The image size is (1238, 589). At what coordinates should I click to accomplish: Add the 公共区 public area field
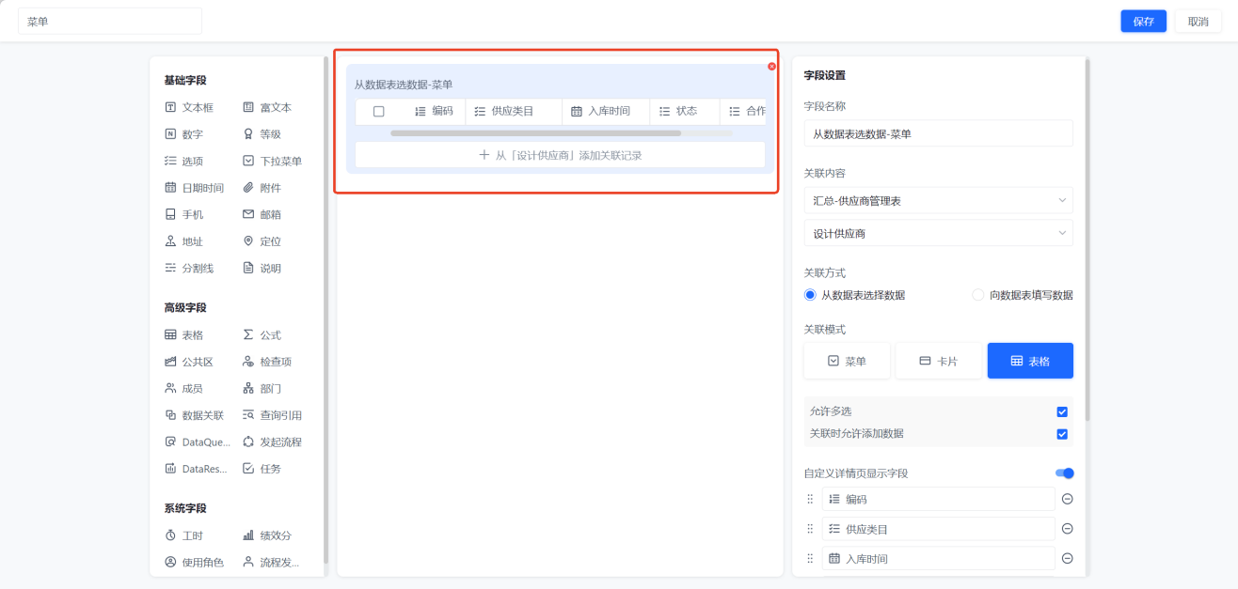point(189,362)
